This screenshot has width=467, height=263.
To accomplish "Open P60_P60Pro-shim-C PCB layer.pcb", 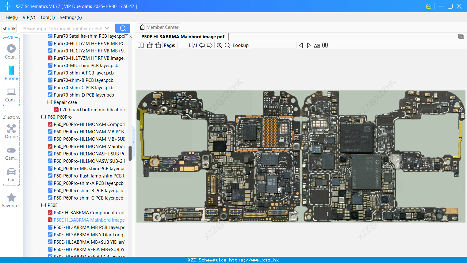I will click(86, 198).
